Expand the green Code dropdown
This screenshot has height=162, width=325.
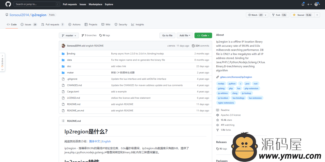tap(203, 36)
